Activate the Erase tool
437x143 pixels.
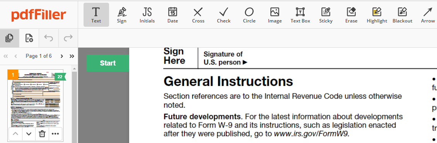(351, 15)
